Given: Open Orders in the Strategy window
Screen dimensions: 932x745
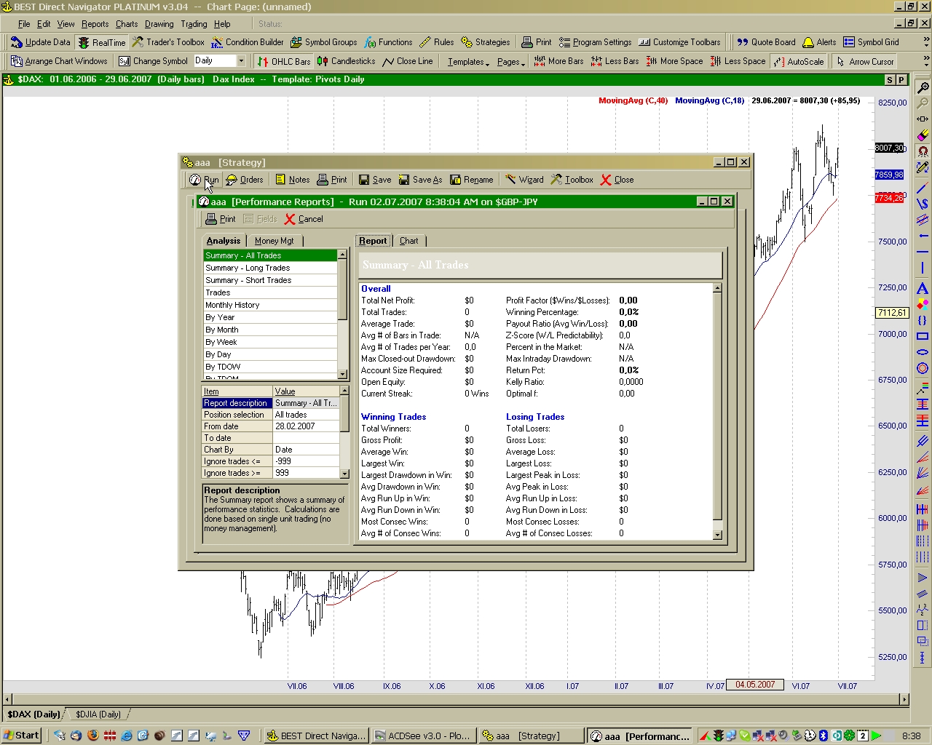Looking at the screenshot, I should pyautogui.click(x=245, y=180).
